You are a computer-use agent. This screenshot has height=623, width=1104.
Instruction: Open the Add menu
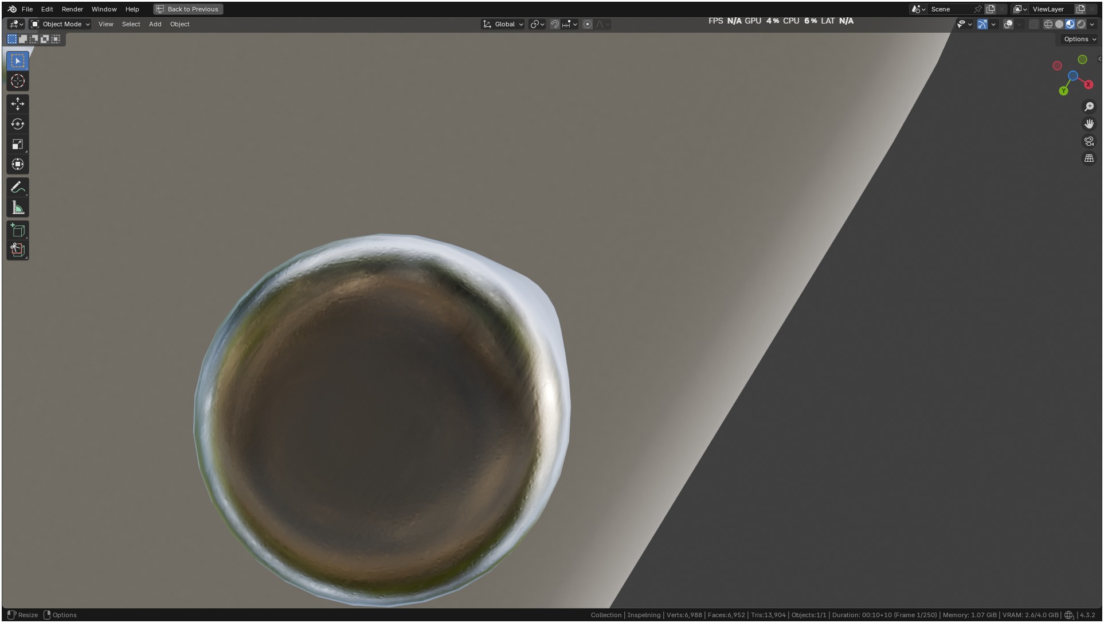pyautogui.click(x=155, y=24)
